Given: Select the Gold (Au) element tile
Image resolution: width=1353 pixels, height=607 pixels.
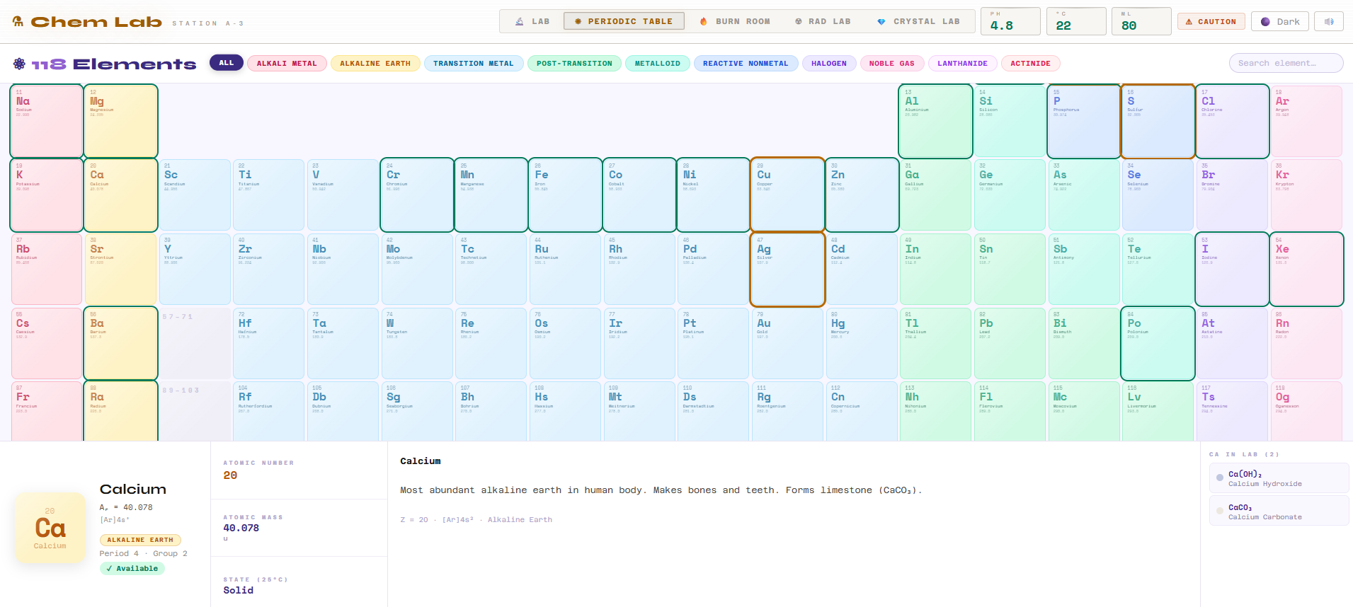Looking at the screenshot, I should click(787, 343).
